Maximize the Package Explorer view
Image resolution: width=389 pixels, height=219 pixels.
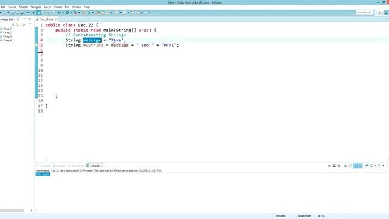click(x=30, y=19)
